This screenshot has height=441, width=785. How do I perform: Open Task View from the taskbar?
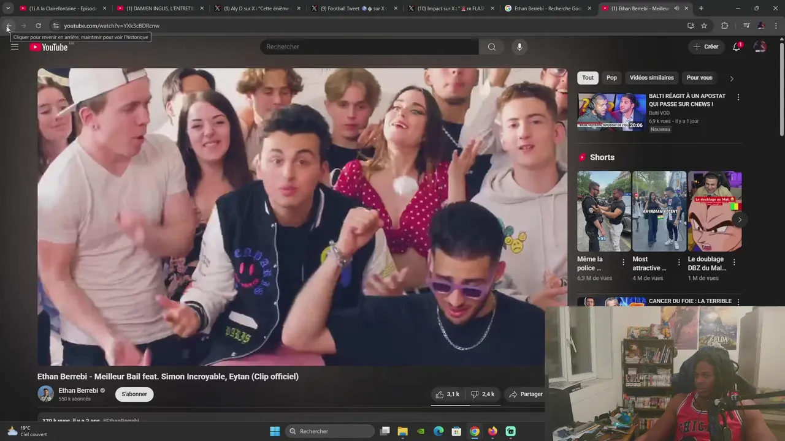(x=385, y=431)
